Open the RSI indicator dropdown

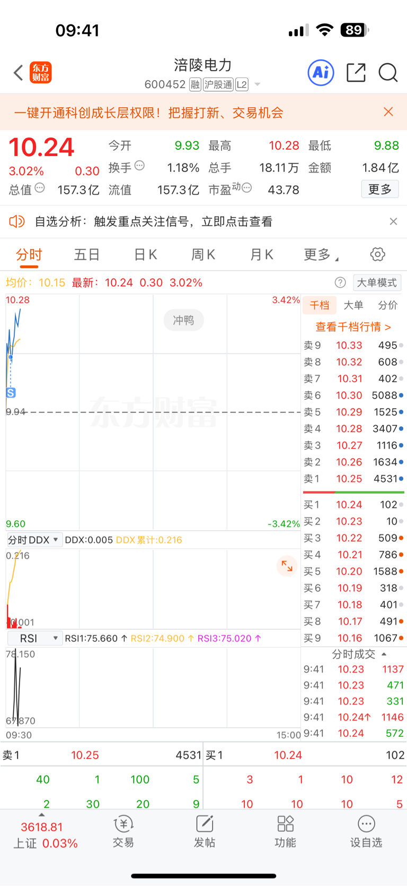pyautogui.click(x=34, y=638)
